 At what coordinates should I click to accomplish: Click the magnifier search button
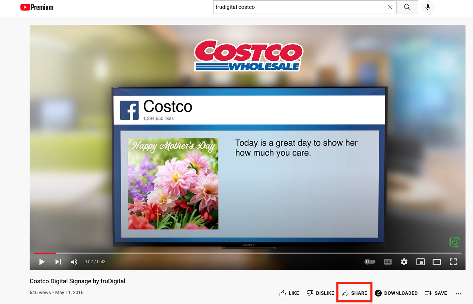tap(407, 7)
